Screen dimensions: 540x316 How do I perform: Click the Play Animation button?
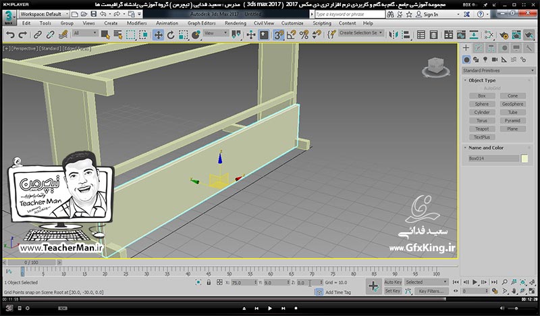tap(475, 282)
